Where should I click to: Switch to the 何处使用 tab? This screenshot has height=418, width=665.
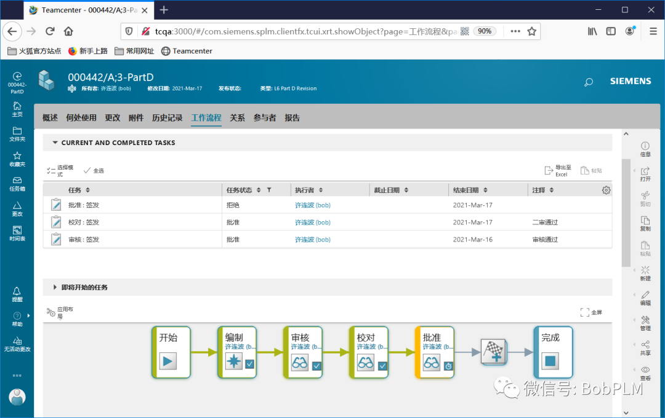(x=81, y=118)
